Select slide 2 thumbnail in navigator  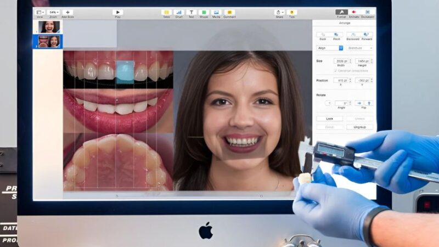49,42
